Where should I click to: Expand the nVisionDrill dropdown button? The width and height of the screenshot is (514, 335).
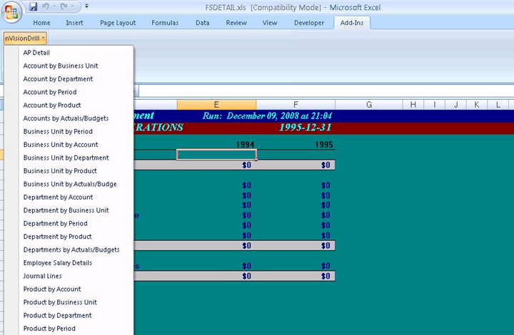point(25,38)
